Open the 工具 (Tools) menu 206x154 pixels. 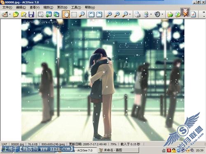click(76, 7)
